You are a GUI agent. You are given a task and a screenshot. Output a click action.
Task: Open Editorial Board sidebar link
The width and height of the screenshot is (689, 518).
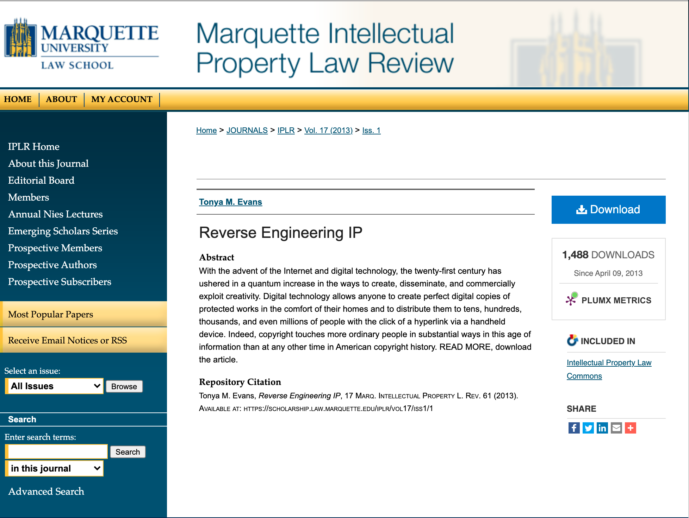click(x=41, y=180)
